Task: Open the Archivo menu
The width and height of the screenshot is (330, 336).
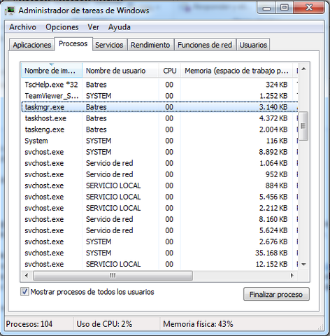Action: tap(22, 27)
